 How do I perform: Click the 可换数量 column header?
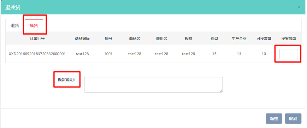pos(264,39)
